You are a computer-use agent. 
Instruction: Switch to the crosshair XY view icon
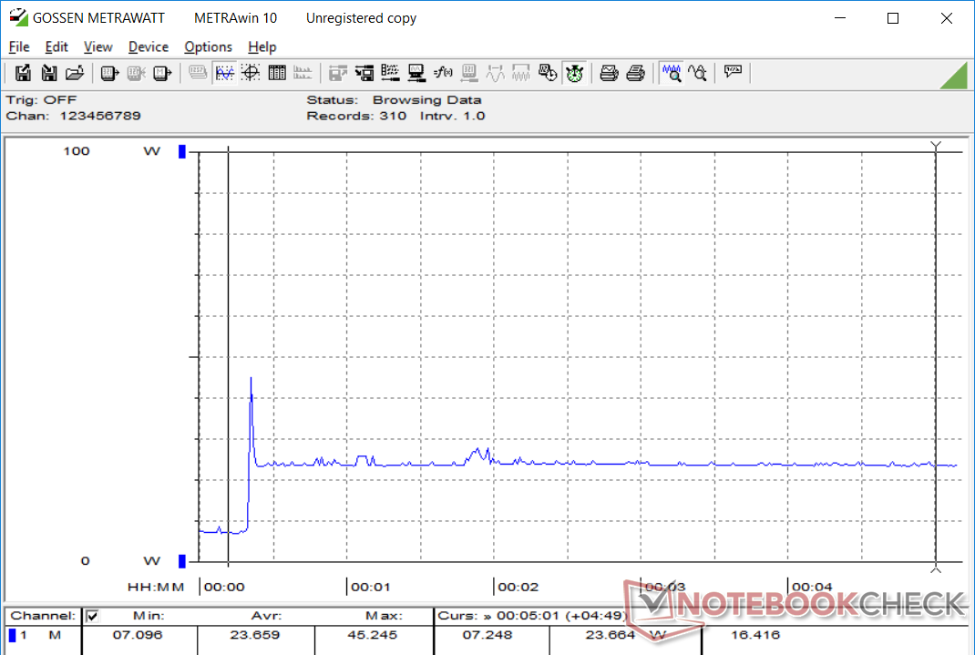251,73
